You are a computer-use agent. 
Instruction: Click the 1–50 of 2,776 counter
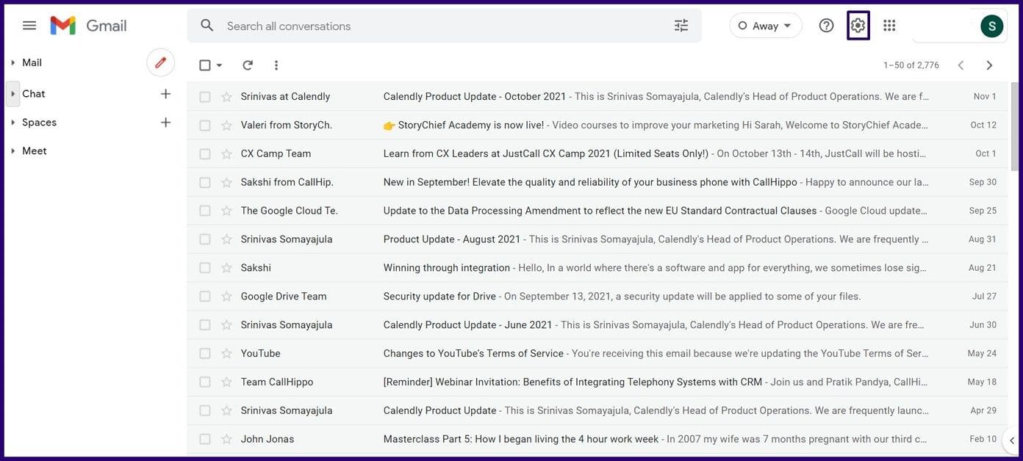(x=911, y=65)
